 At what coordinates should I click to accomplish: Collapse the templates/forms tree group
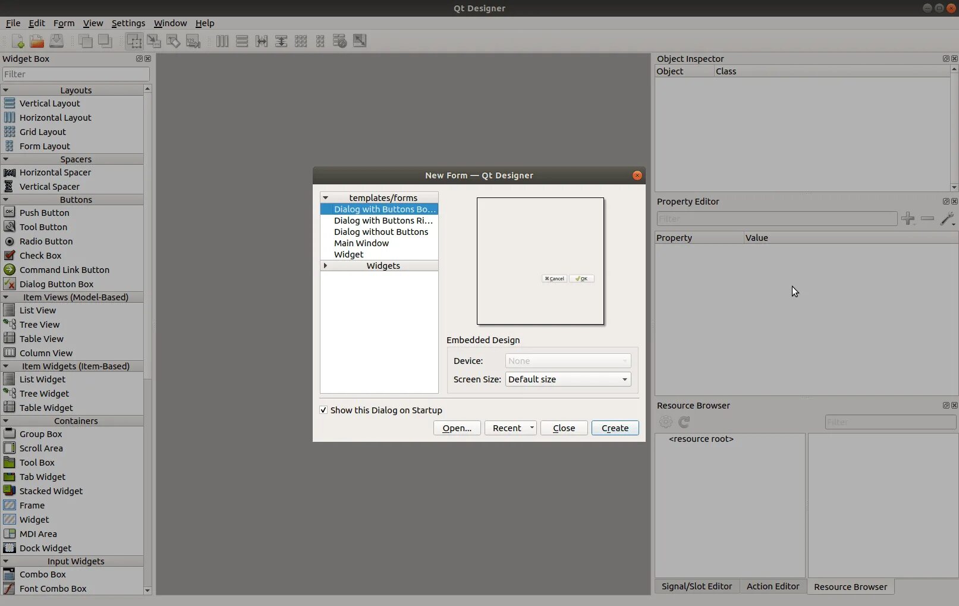[x=325, y=197]
